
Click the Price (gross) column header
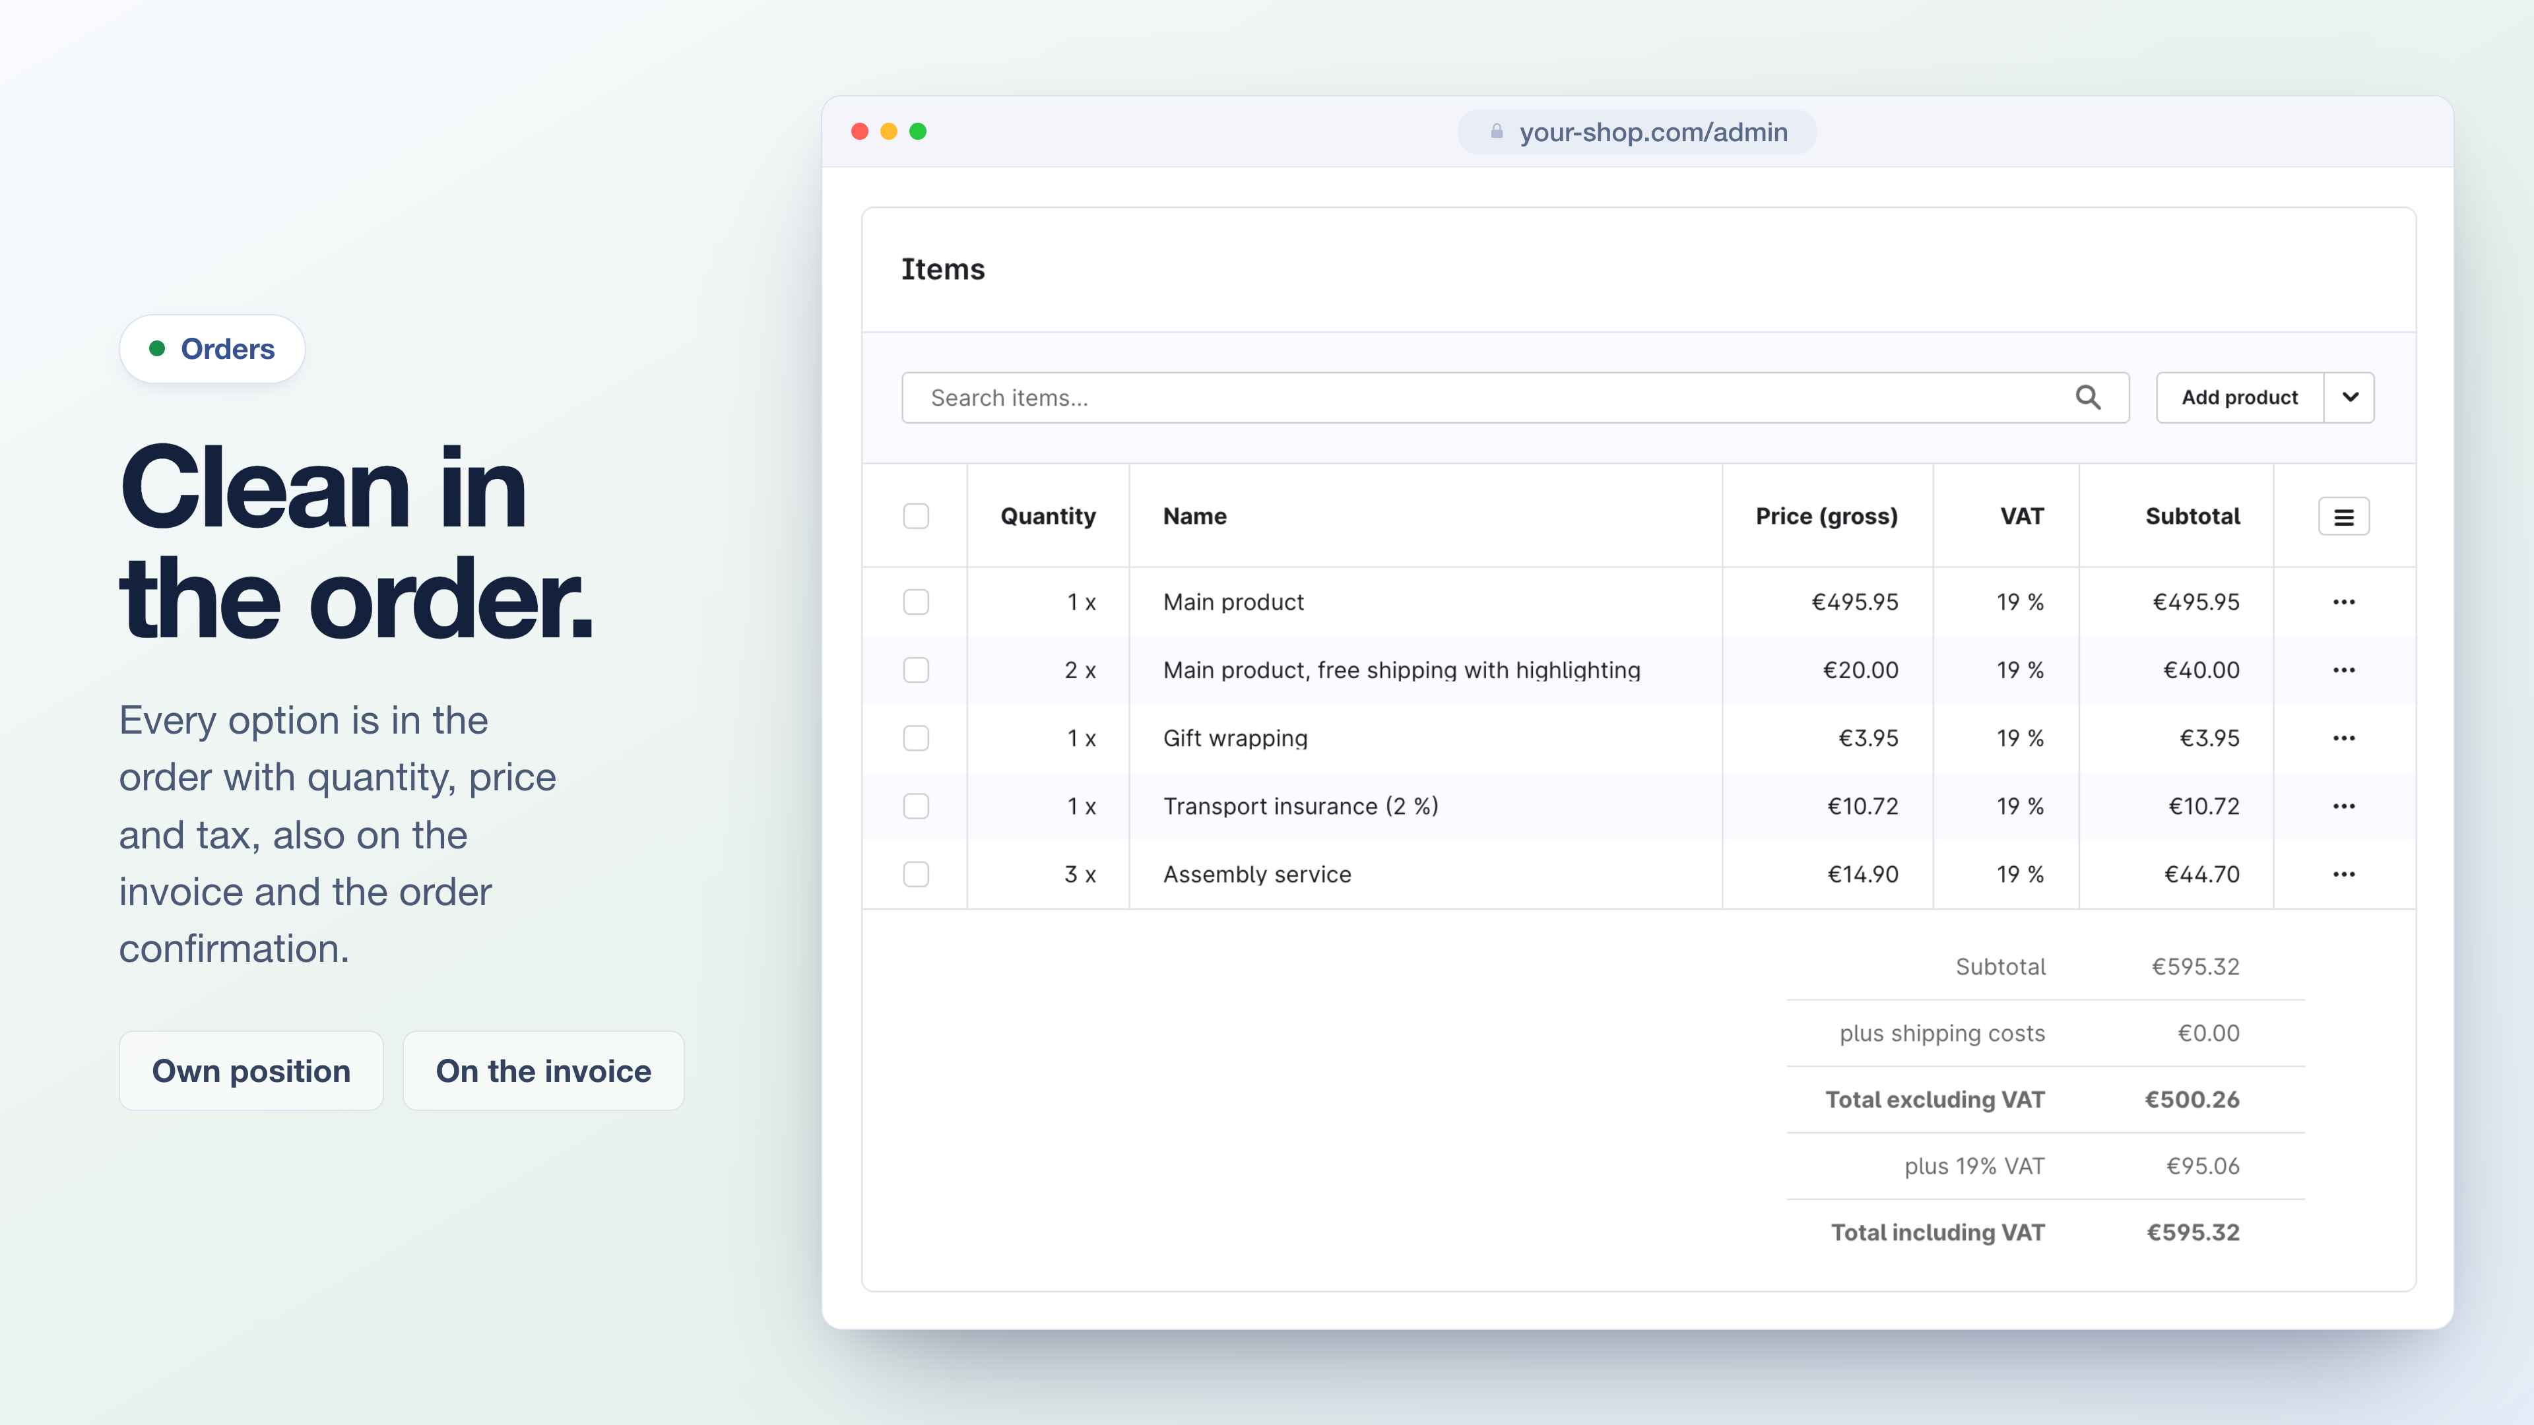click(x=1827, y=517)
